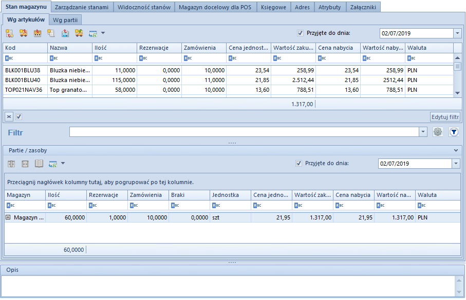
Task: Sort by the Nazwa column header
Action: (70, 48)
